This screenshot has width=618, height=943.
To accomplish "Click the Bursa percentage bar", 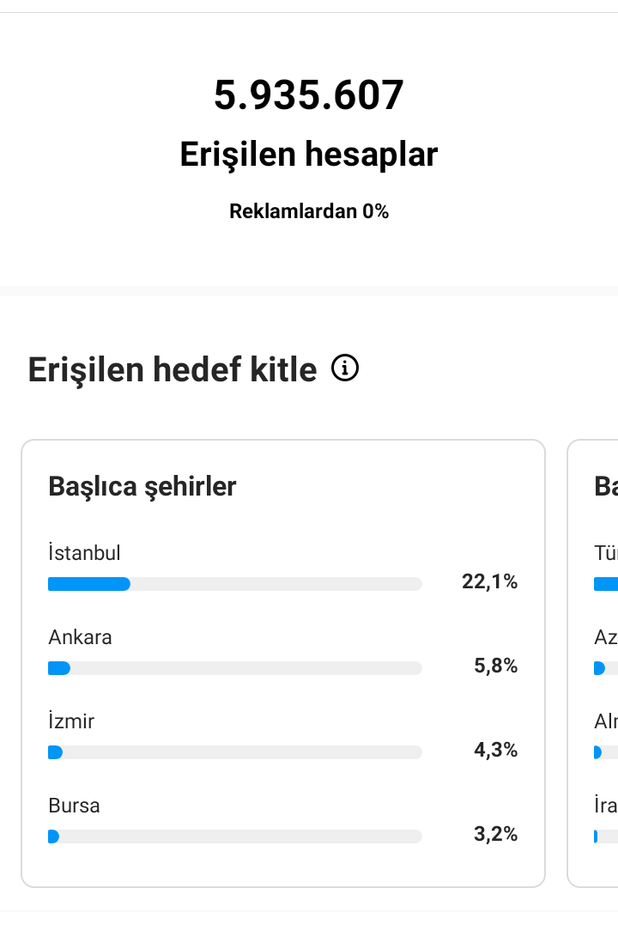I will click(x=235, y=837).
